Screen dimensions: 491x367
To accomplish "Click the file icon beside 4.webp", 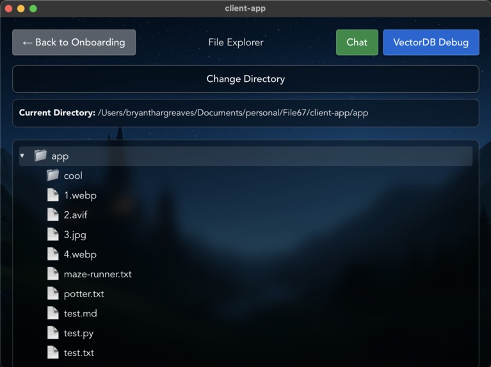I will point(53,254).
